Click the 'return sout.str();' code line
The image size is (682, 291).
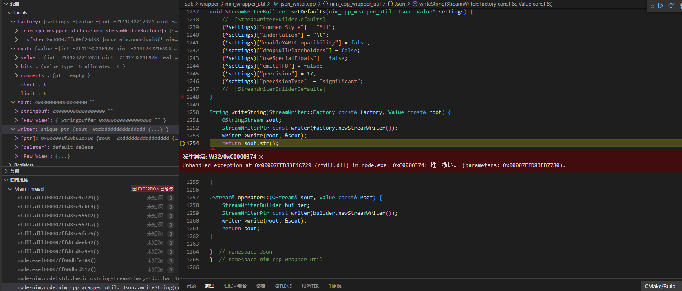(x=250, y=143)
